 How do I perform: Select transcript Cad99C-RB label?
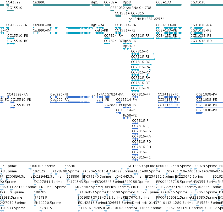[42, 25]
